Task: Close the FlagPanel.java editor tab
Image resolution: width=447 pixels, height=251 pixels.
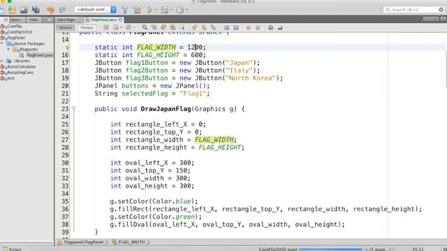Action: 121,20
